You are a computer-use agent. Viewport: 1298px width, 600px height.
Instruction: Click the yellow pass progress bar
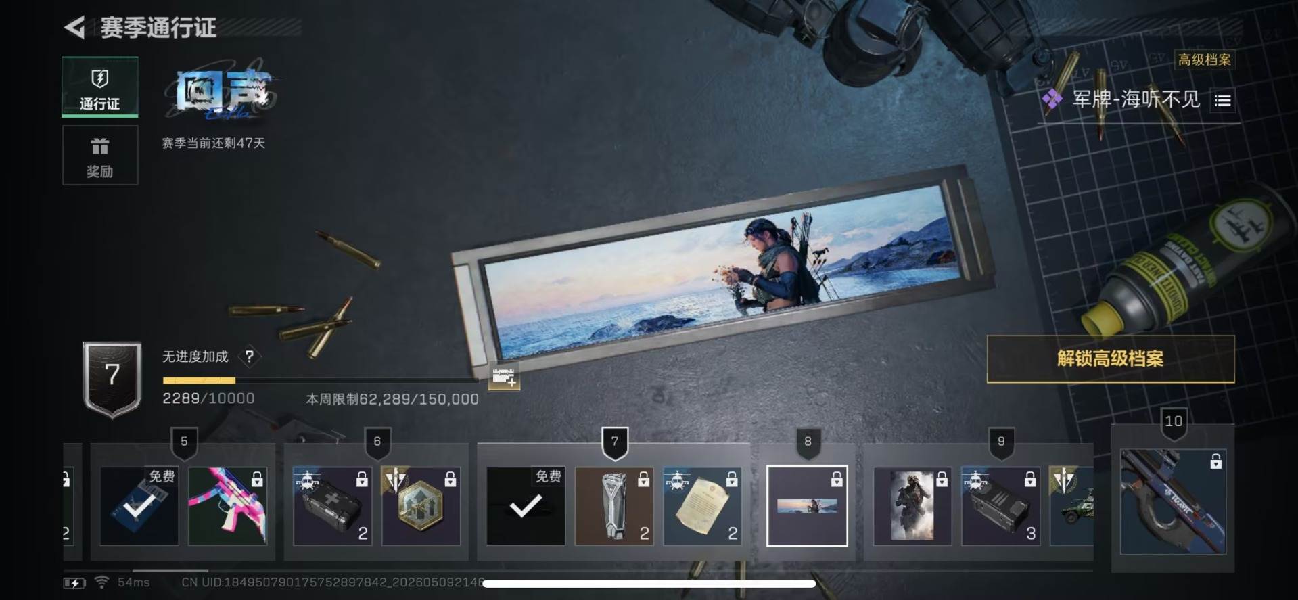click(321, 381)
